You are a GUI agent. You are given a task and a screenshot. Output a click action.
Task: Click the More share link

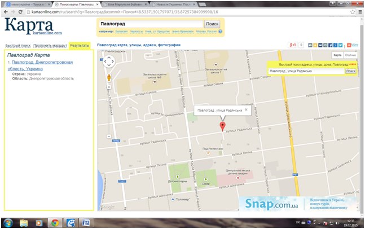point(355,45)
